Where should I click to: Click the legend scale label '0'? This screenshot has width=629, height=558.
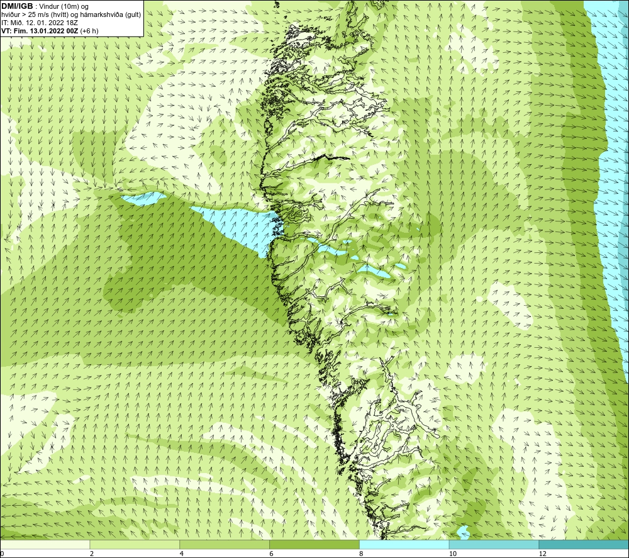pyautogui.click(x=2, y=554)
